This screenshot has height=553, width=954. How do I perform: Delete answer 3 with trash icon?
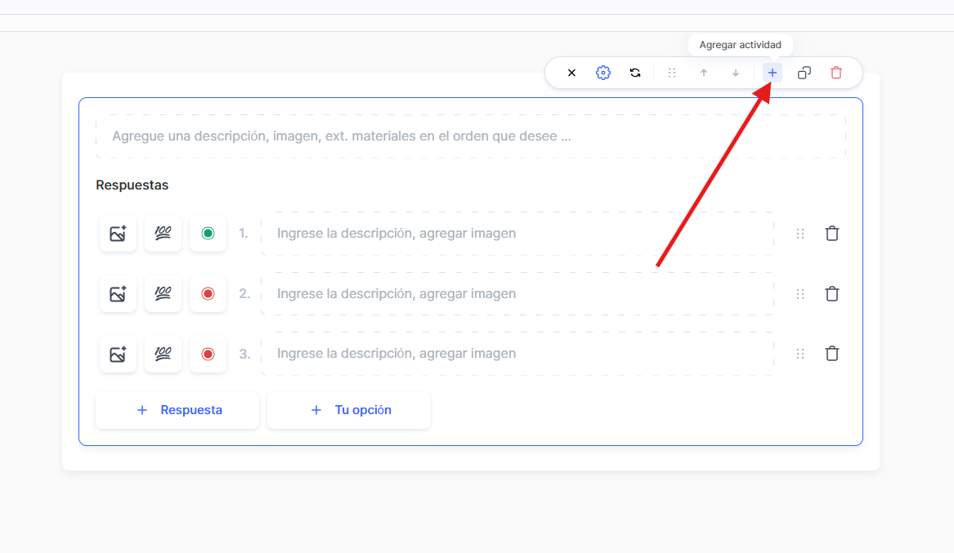click(x=832, y=354)
